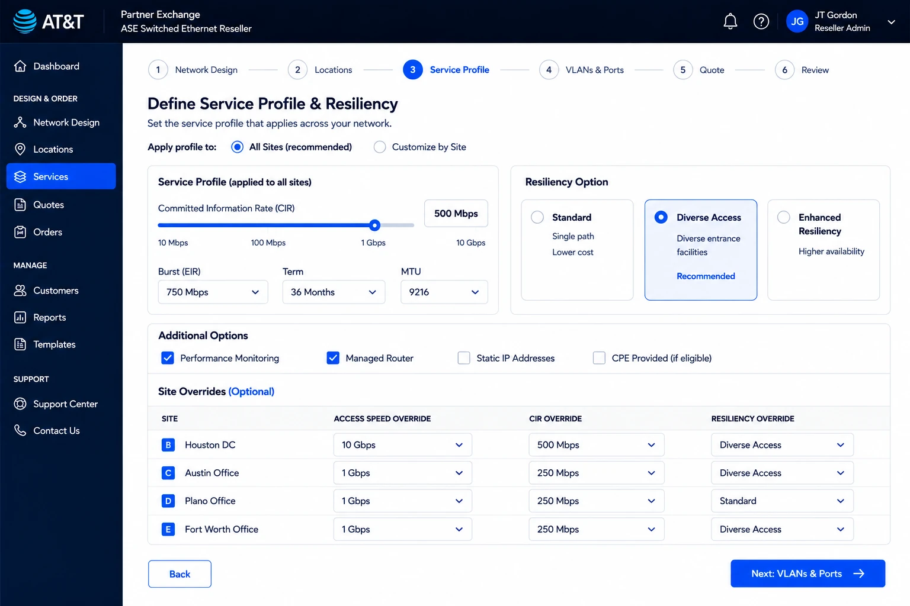Screen dimensions: 910x606
Task: Click the Service Profile step label
Action: [459, 70]
